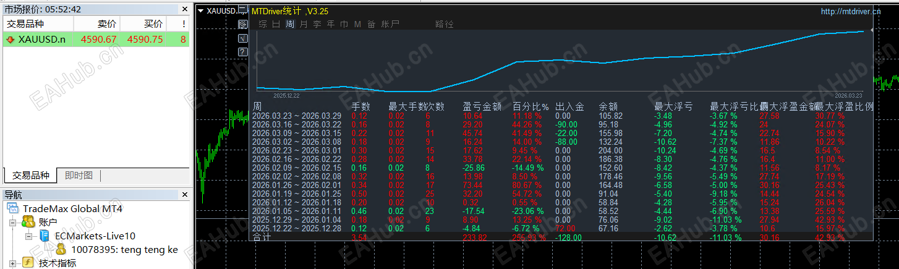Click the MTDriver统计 ,V3.25 title
Viewport: 899px width, 269px height.
[x=290, y=11]
